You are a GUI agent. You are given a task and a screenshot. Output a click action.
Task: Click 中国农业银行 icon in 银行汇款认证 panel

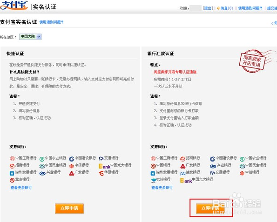[242, 159]
